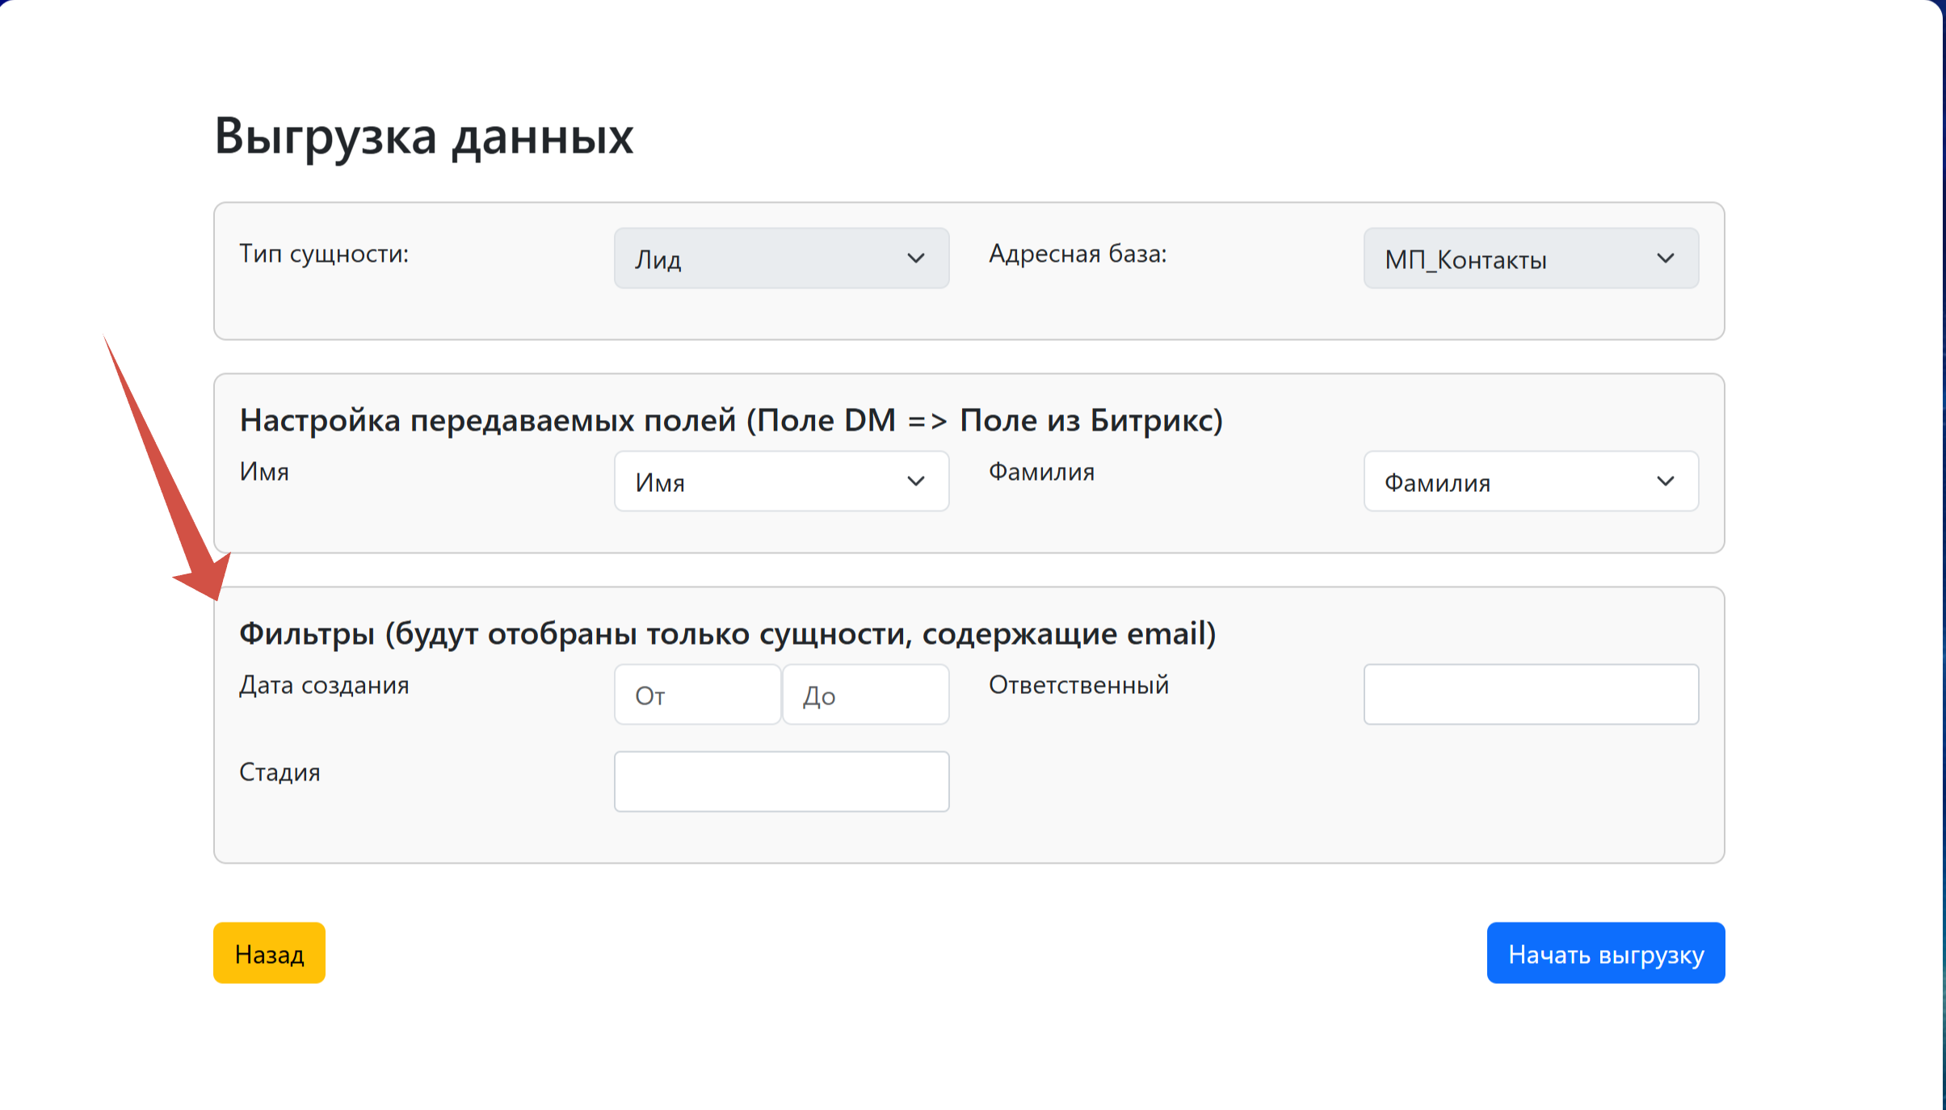Click the Ответственный label text
Image resolution: width=1946 pixels, height=1110 pixels.
1078,685
